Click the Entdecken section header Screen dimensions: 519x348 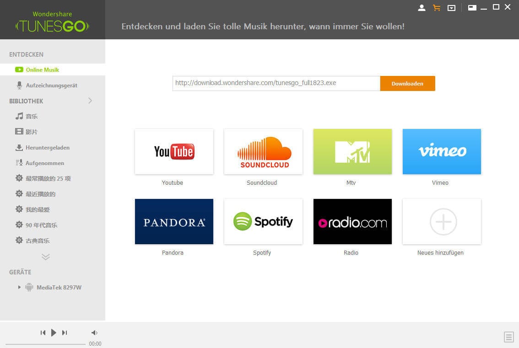point(26,54)
